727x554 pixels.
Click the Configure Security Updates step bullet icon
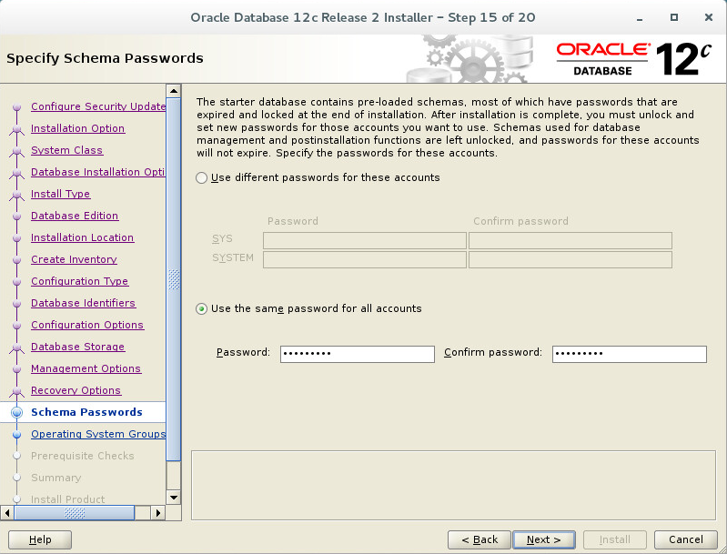pos(16,107)
